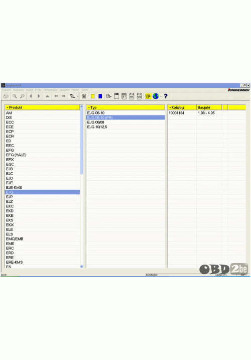251x360 pixels.
Task: Select ERD in the Produkt list
Action: tap(42, 253)
